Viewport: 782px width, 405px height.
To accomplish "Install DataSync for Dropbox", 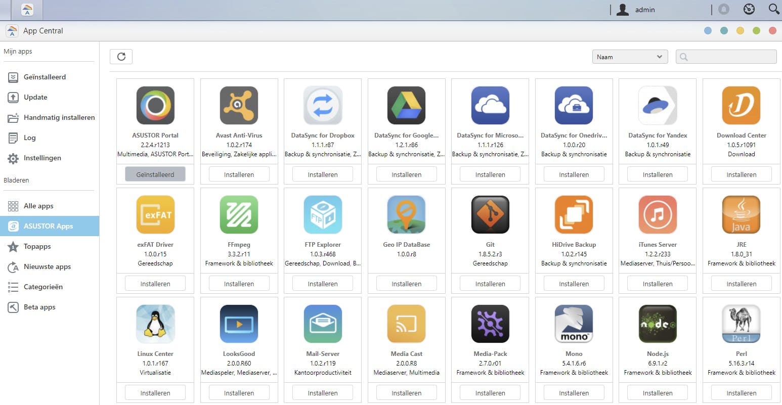I will point(323,174).
